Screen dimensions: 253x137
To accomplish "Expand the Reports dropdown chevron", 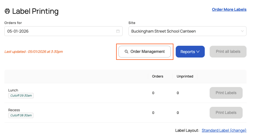I will pyautogui.click(x=198, y=52).
